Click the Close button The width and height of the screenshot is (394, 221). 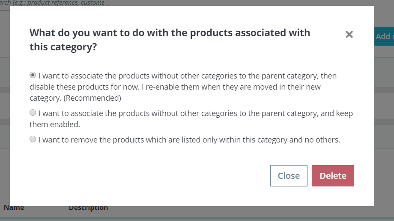click(x=289, y=176)
